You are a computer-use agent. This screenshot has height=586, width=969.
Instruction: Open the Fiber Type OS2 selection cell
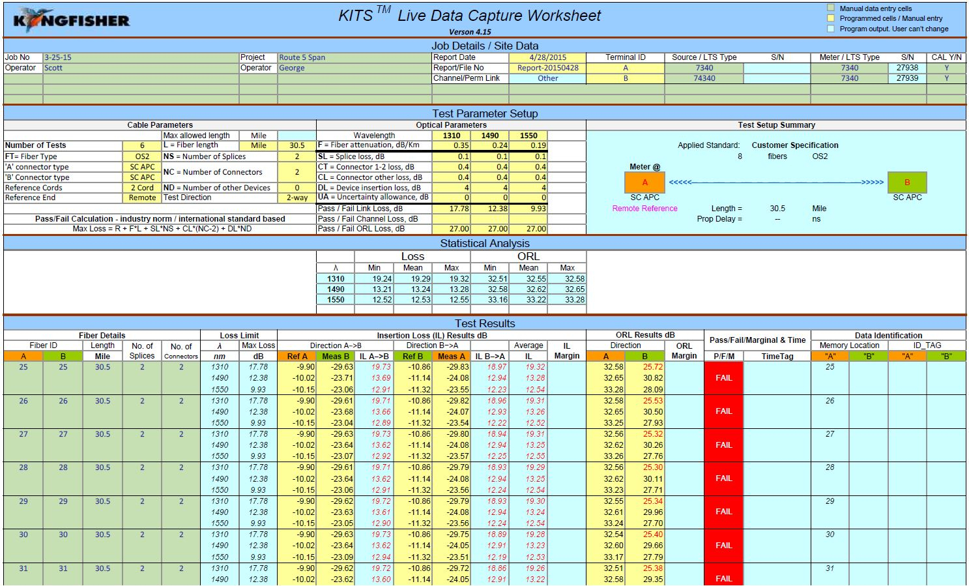tap(142, 156)
